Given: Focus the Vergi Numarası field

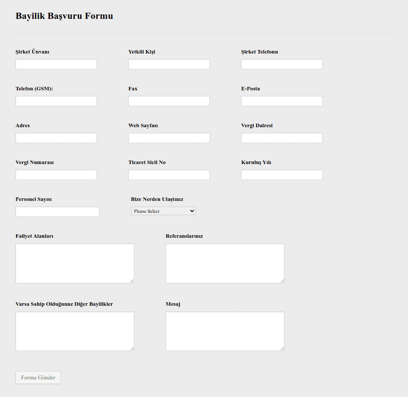Looking at the screenshot, I should [56, 175].
